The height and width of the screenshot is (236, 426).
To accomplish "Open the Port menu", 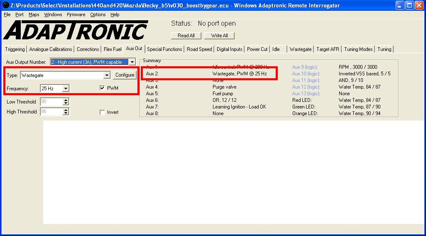I will pos(20,14).
